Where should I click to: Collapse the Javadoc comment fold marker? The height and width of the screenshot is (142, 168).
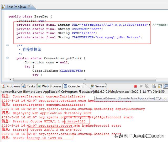tap(7, 45)
